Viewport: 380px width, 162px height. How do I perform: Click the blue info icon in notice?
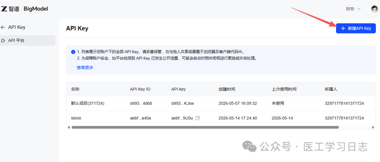[x=73, y=52]
